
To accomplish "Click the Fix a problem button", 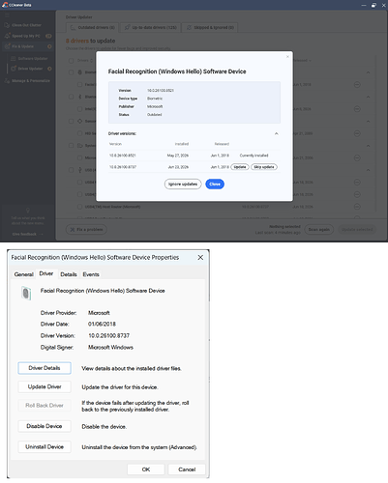I will (x=86, y=230).
